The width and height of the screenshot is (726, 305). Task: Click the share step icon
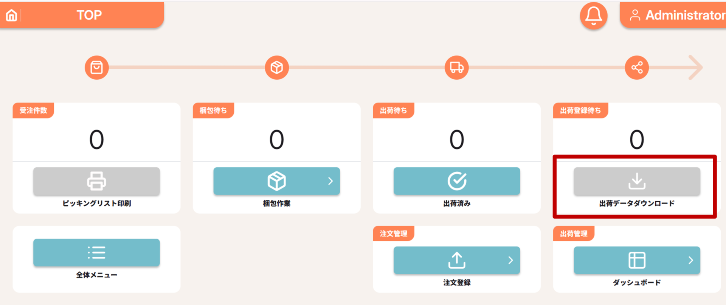point(637,68)
